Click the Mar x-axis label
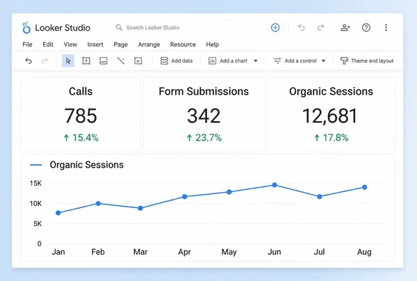Viewport: 417px width, 281px height. [x=140, y=252]
